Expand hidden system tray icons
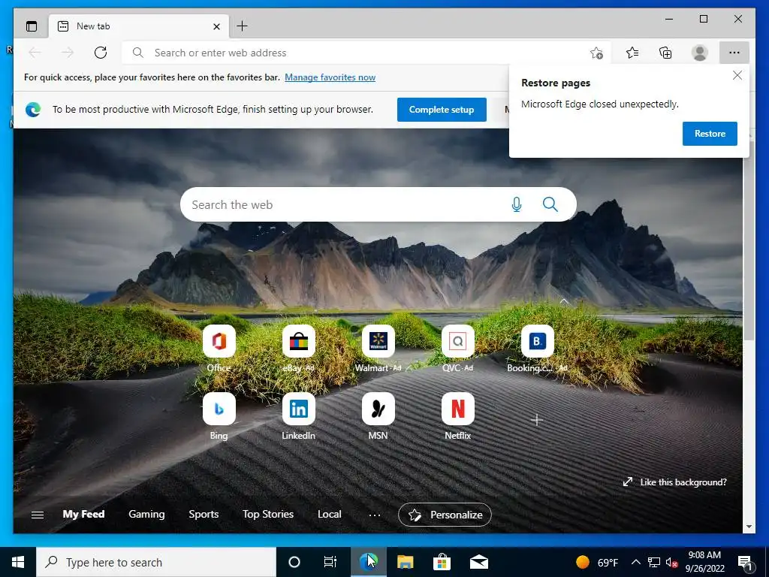 point(635,562)
